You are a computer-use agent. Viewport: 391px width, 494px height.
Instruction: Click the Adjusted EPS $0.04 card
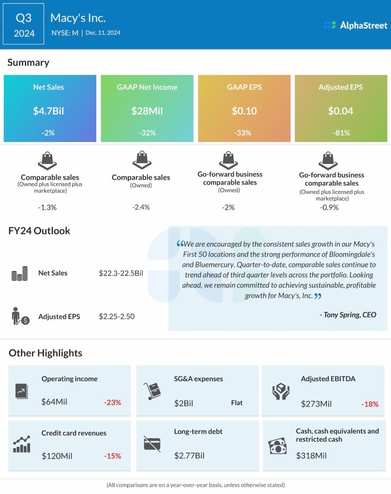(341, 108)
